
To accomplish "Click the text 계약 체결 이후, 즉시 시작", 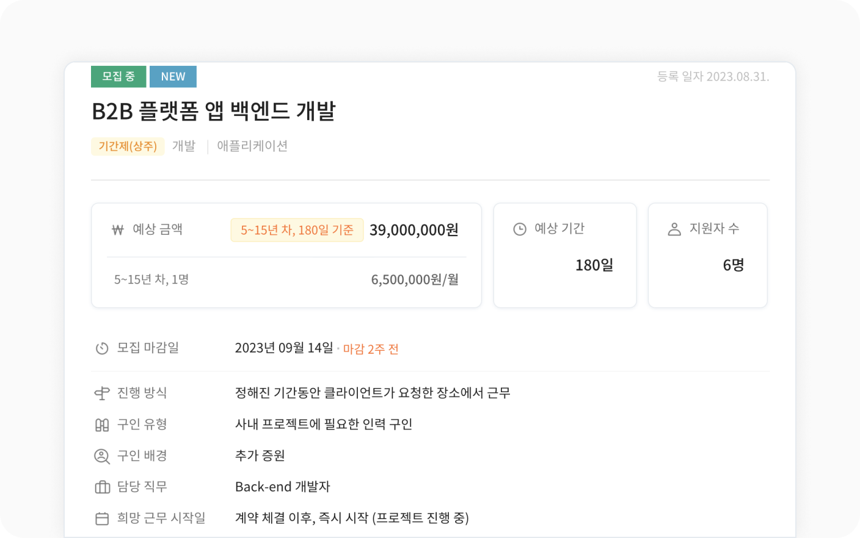I will 302,518.
